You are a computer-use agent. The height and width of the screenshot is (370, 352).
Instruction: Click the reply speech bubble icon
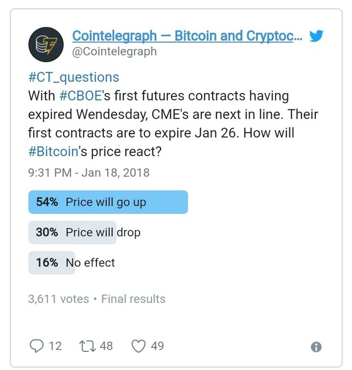coord(36,346)
